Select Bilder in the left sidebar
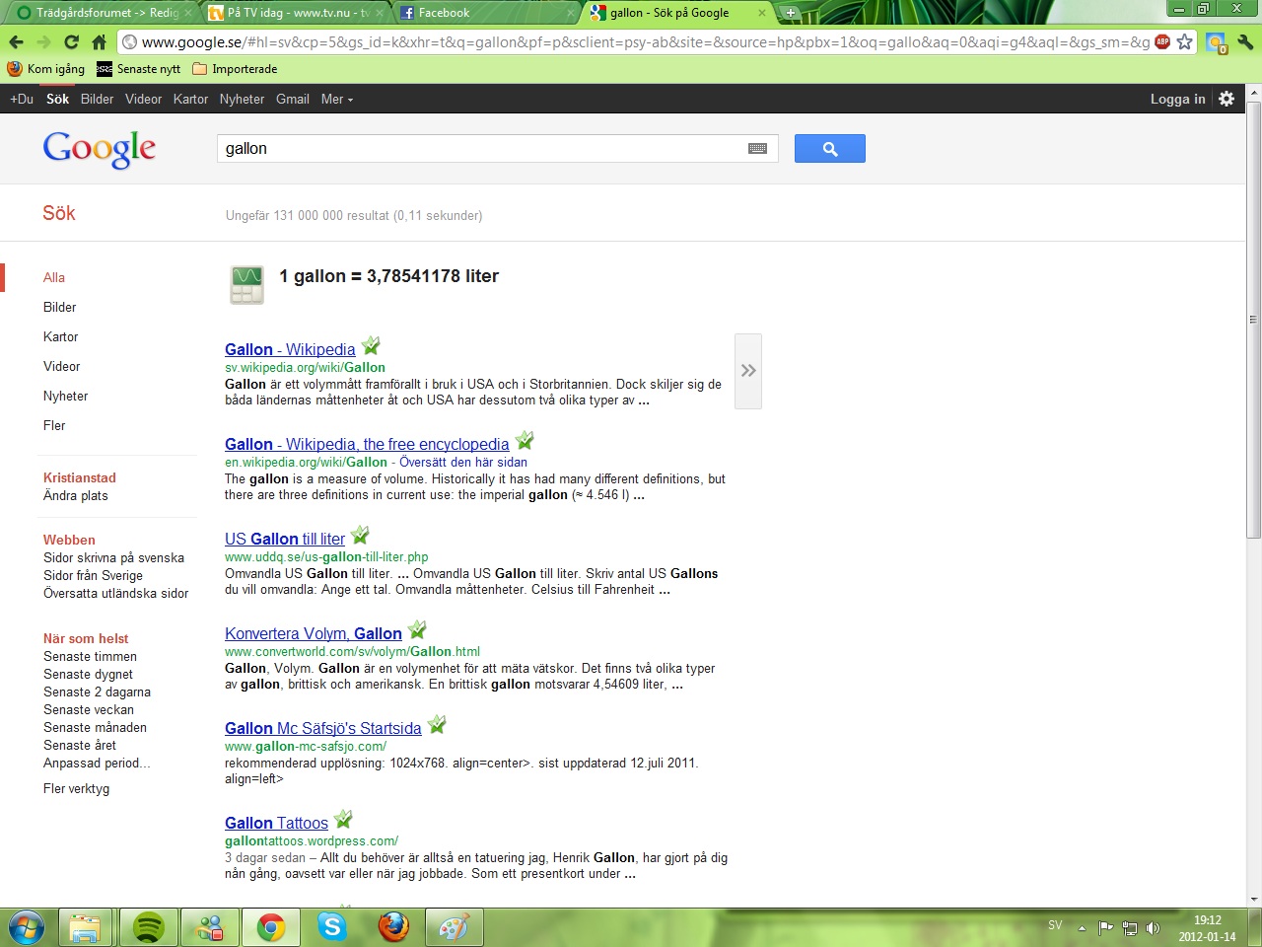This screenshot has width=1262, height=947. tap(59, 307)
